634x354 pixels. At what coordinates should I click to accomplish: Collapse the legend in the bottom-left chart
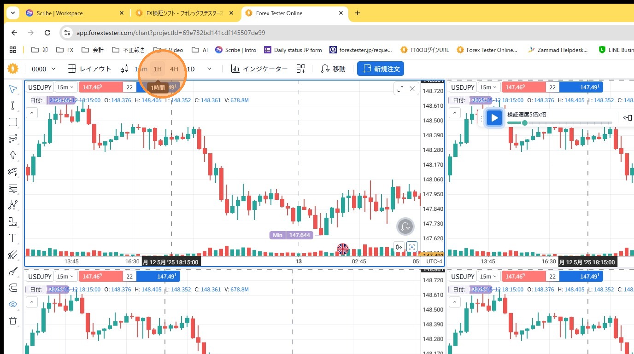31,302
